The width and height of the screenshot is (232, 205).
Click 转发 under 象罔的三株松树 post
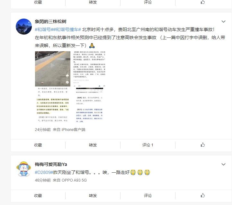tap(93, 145)
